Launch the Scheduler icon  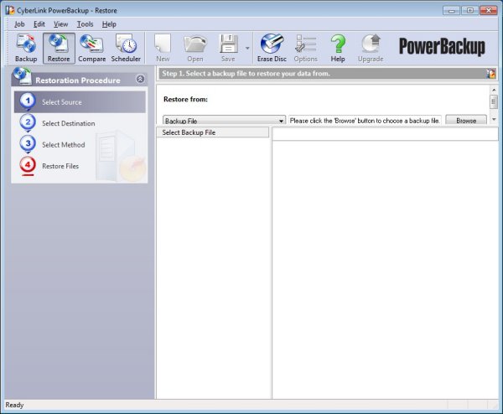(x=126, y=48)
